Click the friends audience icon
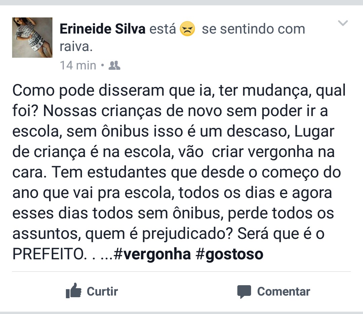The width and height of the screenshot is (363, 314). pyautogui.click(x=115, y=65)
